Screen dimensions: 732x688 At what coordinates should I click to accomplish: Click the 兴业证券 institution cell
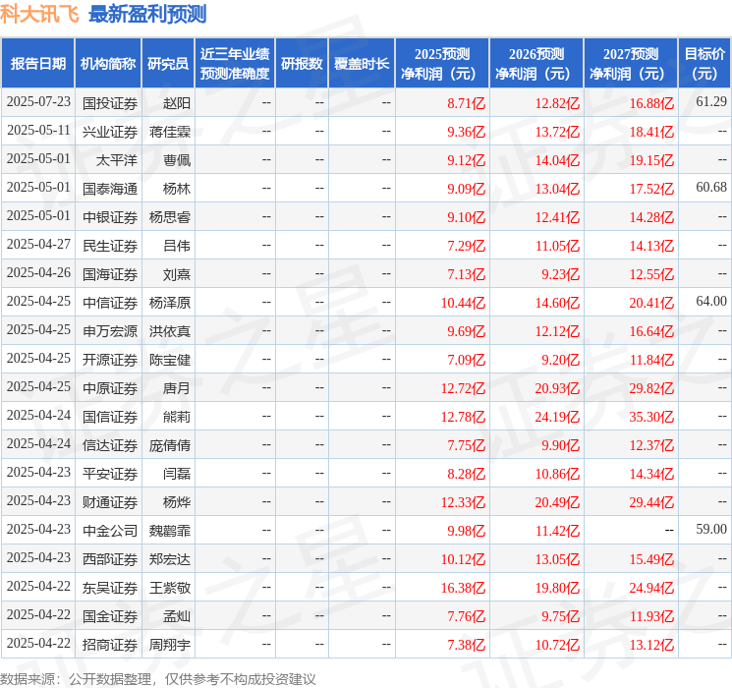[110, 132]
